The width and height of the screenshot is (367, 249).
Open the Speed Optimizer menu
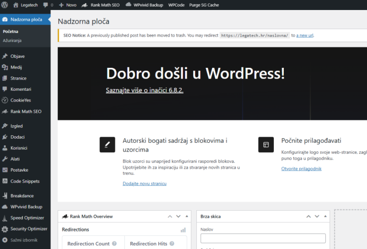27,218
